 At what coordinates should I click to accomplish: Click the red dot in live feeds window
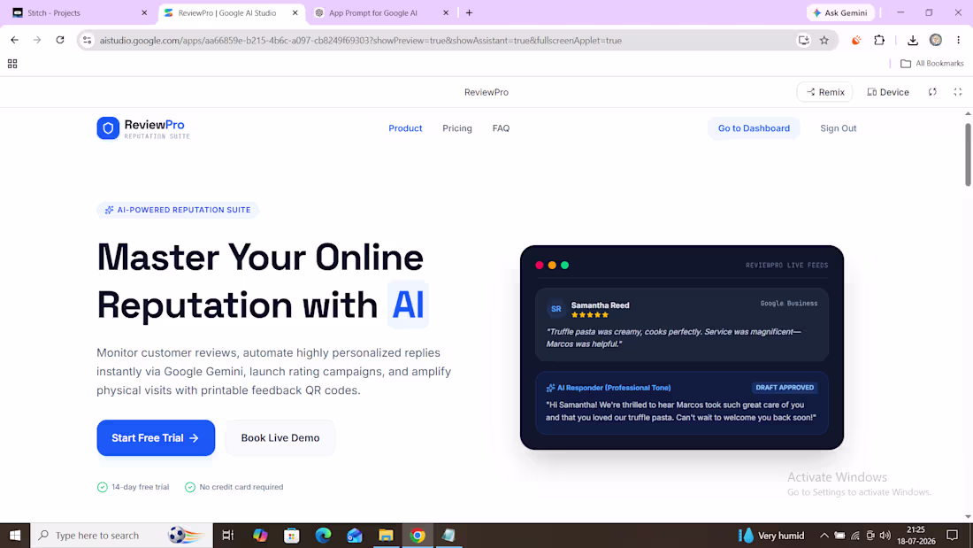coord(540,266)
